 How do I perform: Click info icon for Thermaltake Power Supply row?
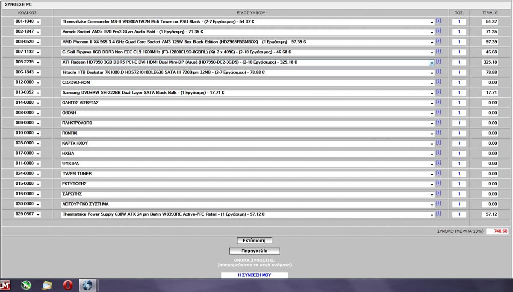click(x=438, y=213)
